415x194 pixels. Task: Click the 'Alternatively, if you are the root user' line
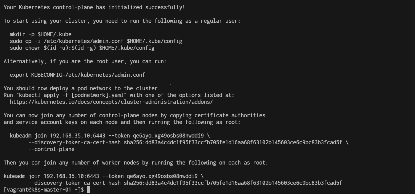pyautogui.click(x=85, y=61)
